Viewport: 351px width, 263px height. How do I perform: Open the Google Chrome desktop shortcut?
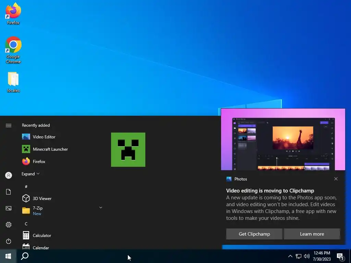point(13,50)
